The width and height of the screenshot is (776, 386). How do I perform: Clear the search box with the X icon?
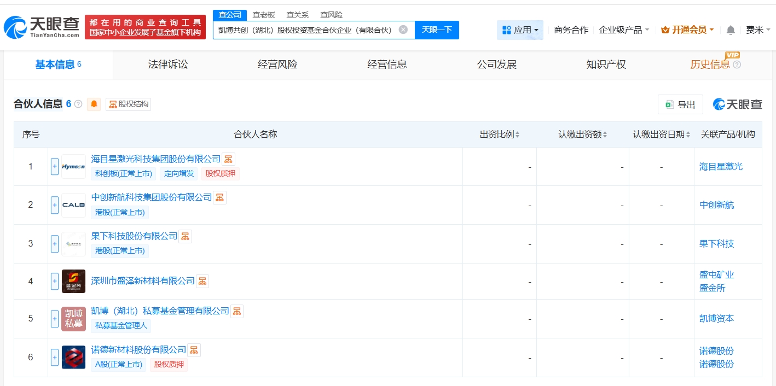pos(403,30)
